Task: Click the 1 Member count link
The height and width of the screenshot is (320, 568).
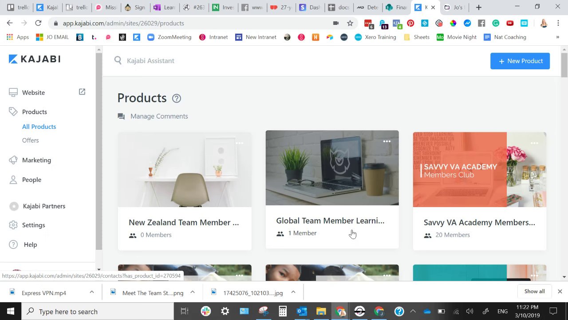Action: (302, 233)
